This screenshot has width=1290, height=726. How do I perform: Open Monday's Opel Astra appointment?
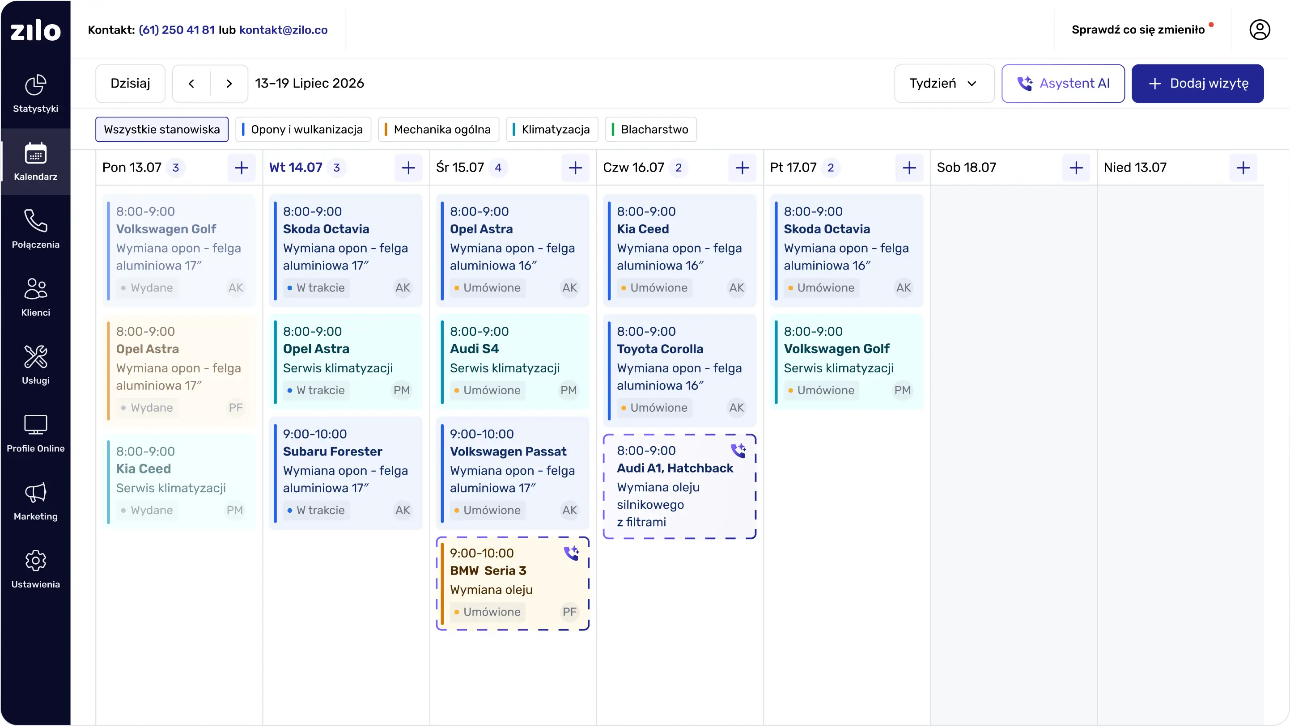point(179,370)
